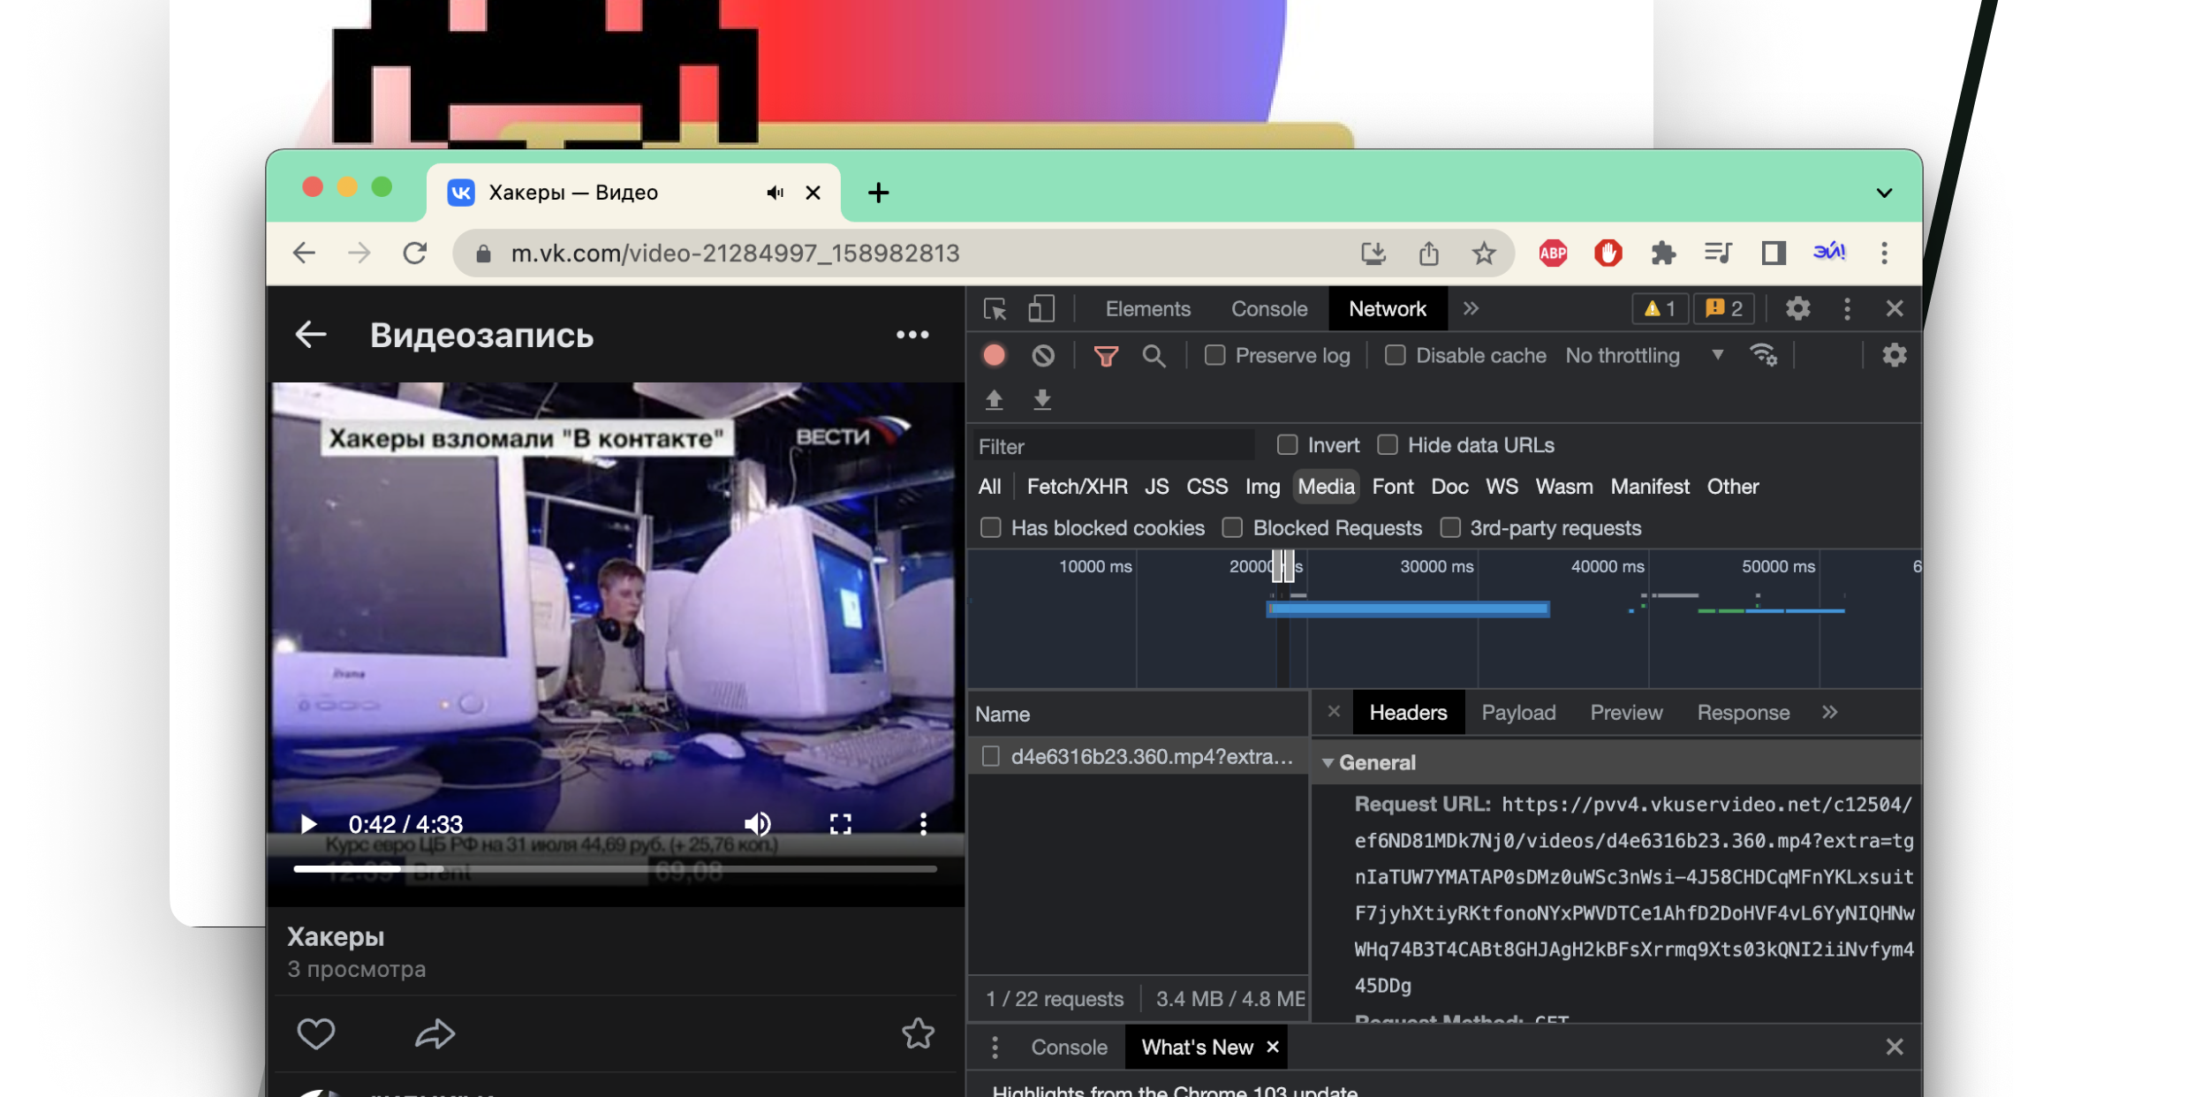Show All request types
Viewport: 2194px width, 1097px height.
pyautogui.click(x=989, y=487)
